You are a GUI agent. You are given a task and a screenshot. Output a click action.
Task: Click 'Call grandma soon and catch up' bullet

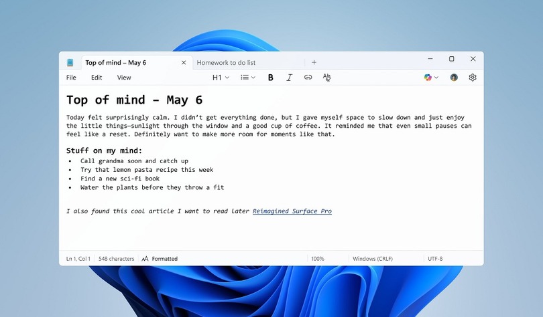tap(134, 161)
